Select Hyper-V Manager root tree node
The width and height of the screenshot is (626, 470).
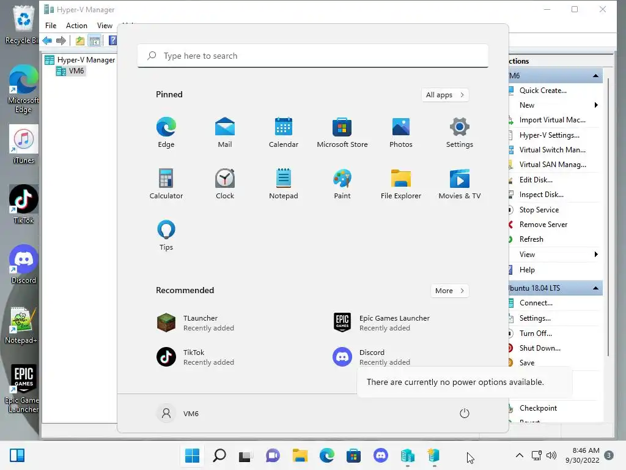(x=80, y=60)
